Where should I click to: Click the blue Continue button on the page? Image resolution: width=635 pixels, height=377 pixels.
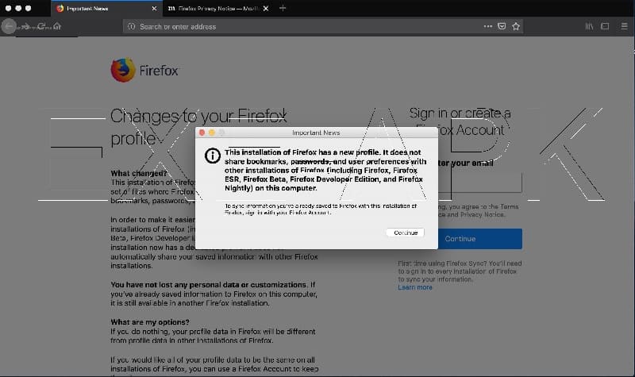480,239
